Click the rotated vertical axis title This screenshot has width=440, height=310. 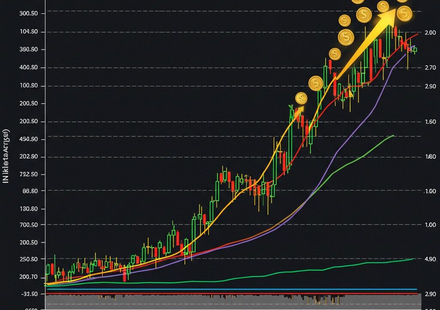6,156
